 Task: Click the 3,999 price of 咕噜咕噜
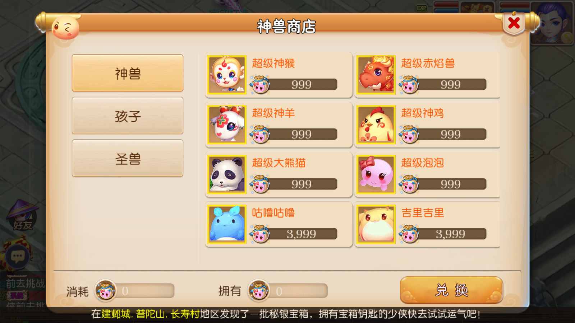301,234
